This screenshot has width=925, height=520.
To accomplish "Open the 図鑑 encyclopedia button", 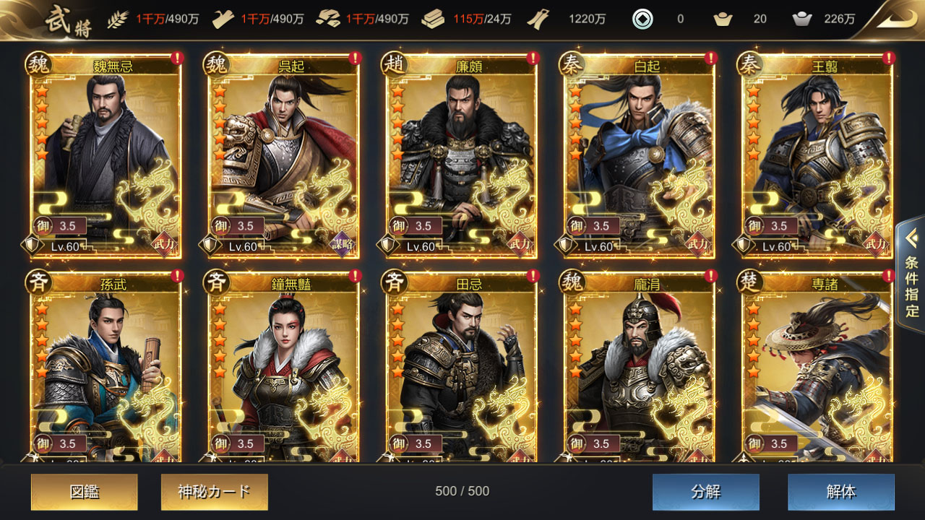I will click(x=84, y=493).
